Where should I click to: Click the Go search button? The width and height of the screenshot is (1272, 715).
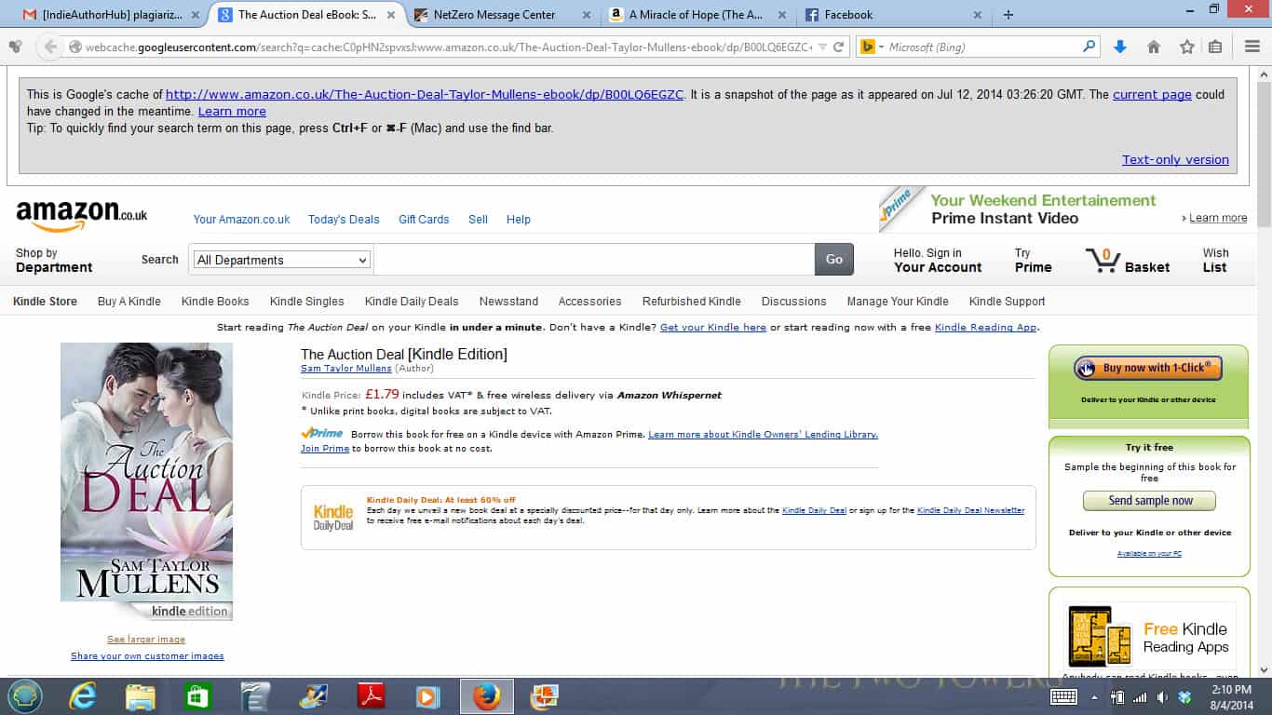(834, 260)
